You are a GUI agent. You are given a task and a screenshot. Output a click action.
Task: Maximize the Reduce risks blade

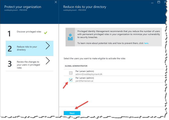pyautogui.click(x=158, y=2)
